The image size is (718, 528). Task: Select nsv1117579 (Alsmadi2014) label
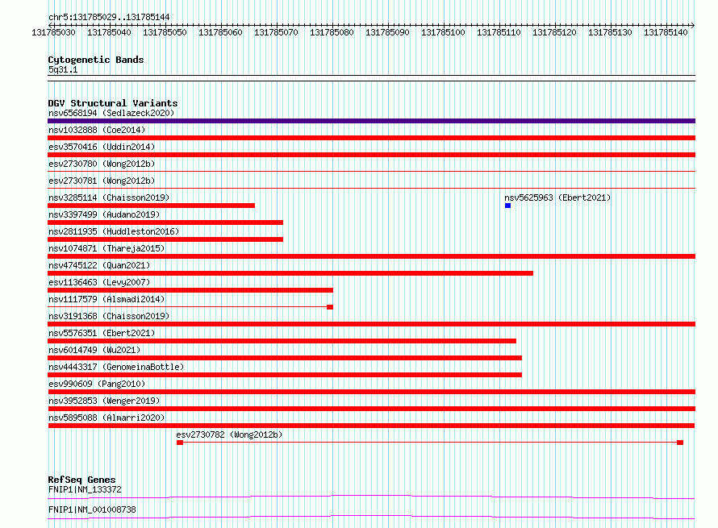[x=106, y=299]
